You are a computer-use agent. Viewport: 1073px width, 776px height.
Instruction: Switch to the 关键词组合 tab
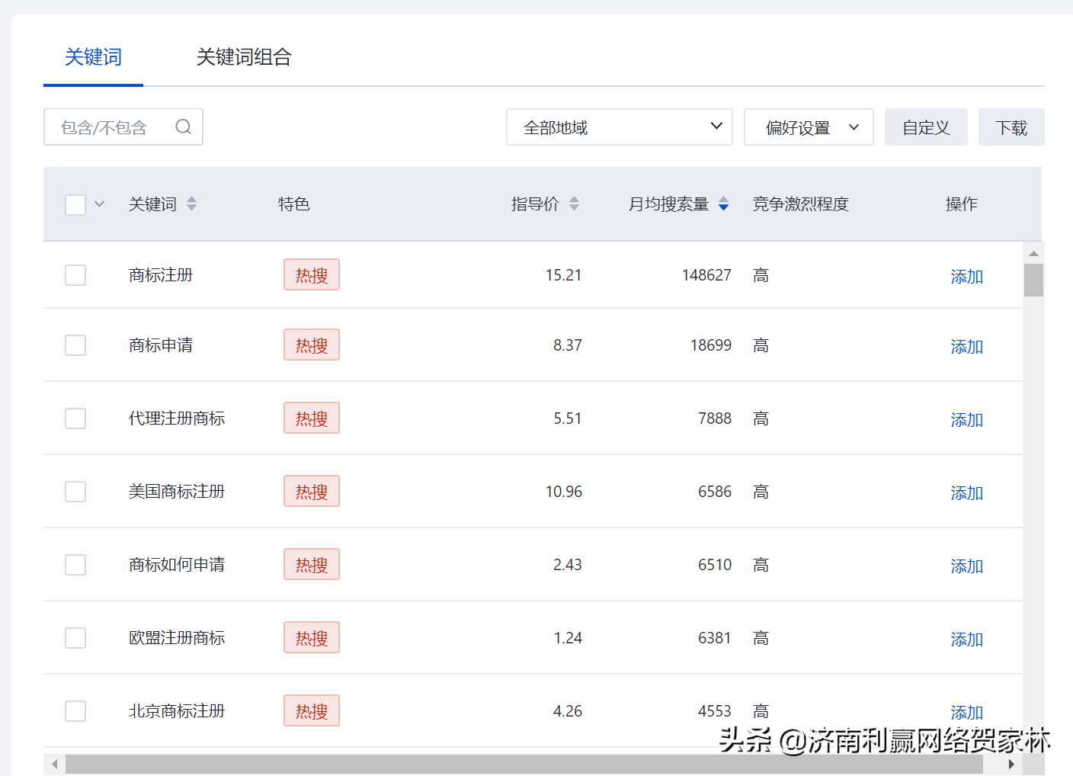[245, 56]
